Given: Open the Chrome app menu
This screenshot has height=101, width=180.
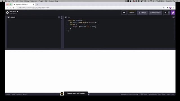Looking at the screenshot, I should point(8,1).
